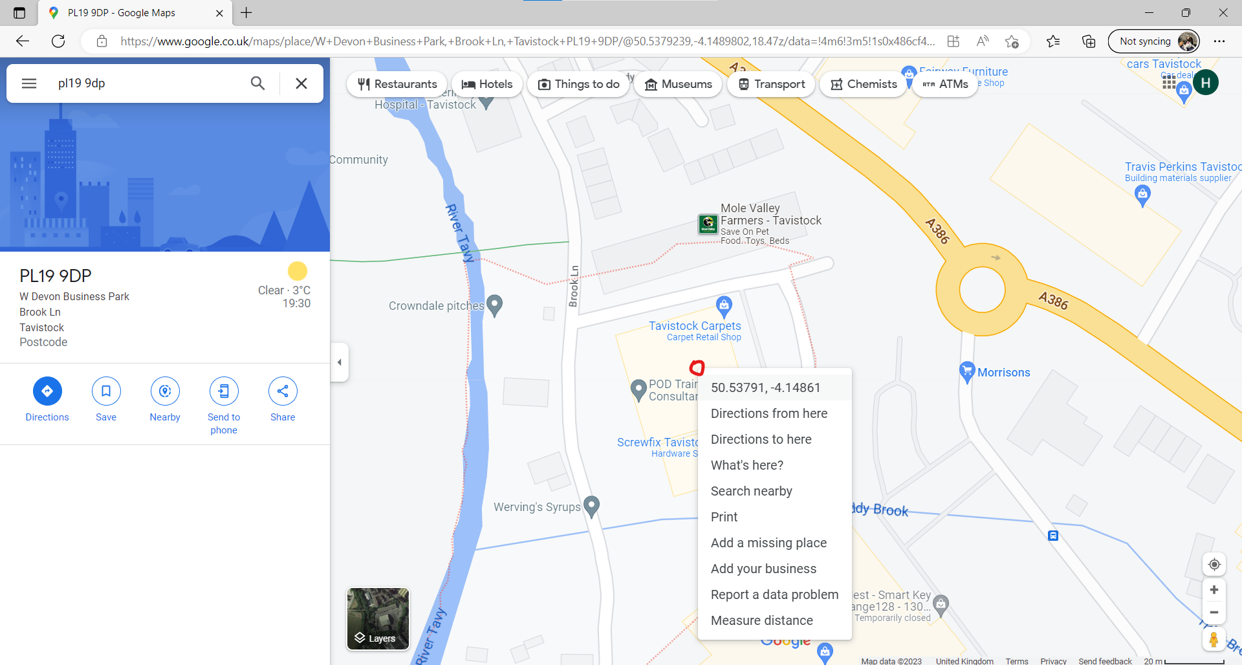Click the Screwfix Tavistock label

(x=658, y=442)
